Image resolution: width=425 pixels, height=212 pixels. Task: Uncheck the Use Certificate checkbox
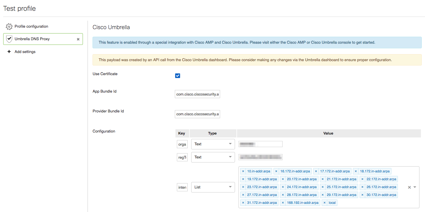tap(177, 76)
